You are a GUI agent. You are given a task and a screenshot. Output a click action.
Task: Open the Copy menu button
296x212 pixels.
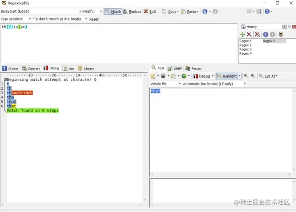click(170, 12)
